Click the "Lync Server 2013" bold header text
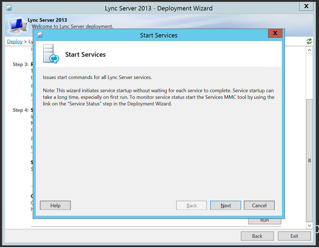 click(x=47, y=20)
